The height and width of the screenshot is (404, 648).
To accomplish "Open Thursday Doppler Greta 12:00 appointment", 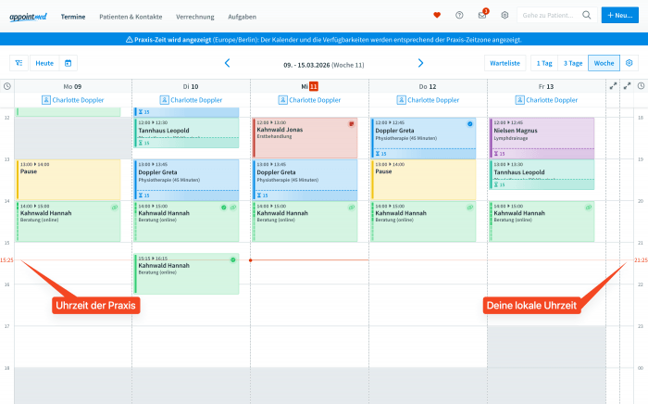I will pos(424,138).
